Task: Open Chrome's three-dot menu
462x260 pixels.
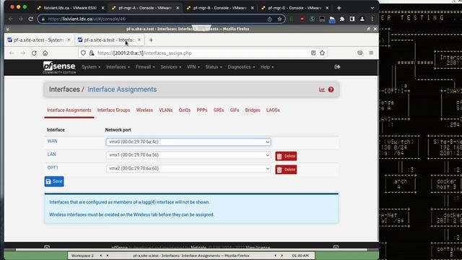Action: point(372,19)
